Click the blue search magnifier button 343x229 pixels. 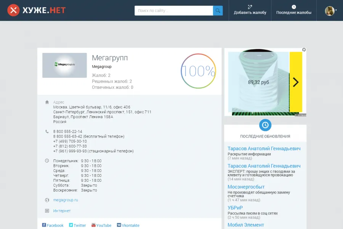(x=218, y=11)
